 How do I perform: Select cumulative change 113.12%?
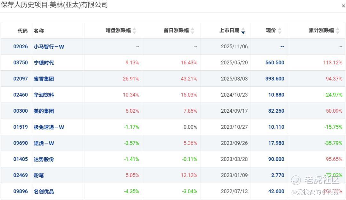(x=333, y=63)
